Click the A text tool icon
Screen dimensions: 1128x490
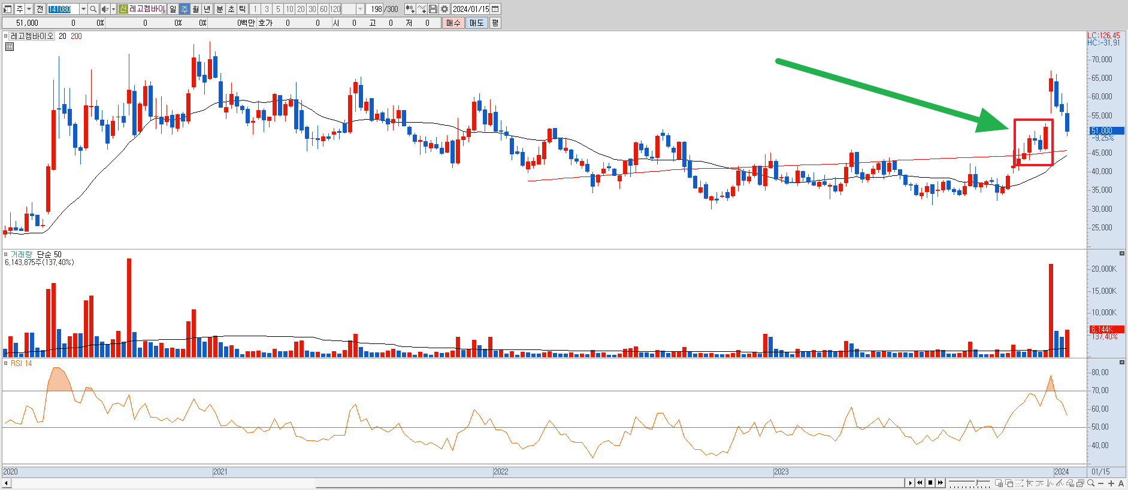coord(1121,483)
